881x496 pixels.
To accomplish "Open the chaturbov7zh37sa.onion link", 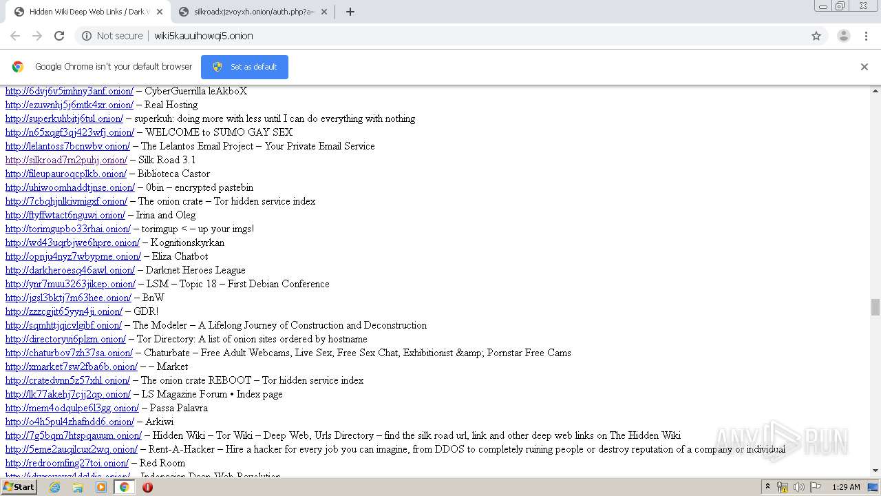I will (x=69, y=353).
